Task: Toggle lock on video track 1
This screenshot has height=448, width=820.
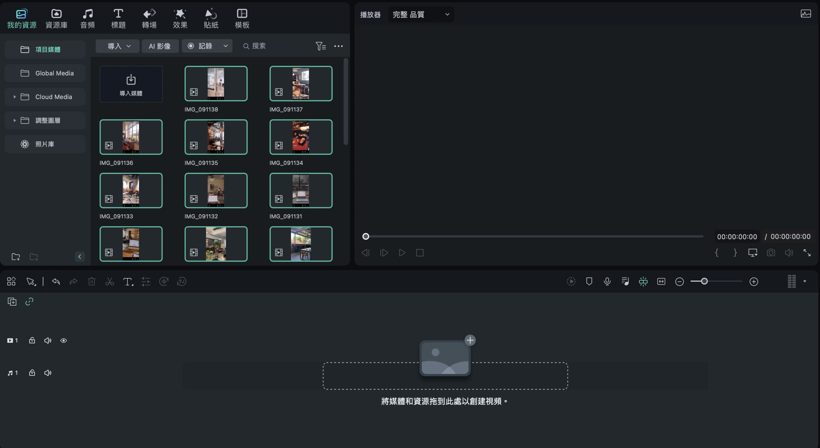Action: (32, 340)
